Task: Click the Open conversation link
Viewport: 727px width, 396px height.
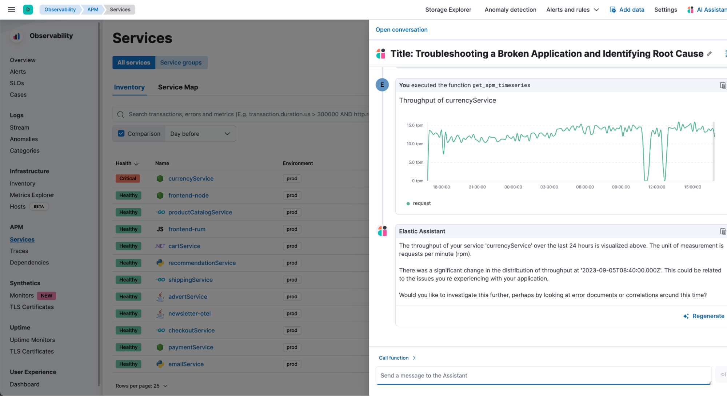Action: (x=402, y=29)
